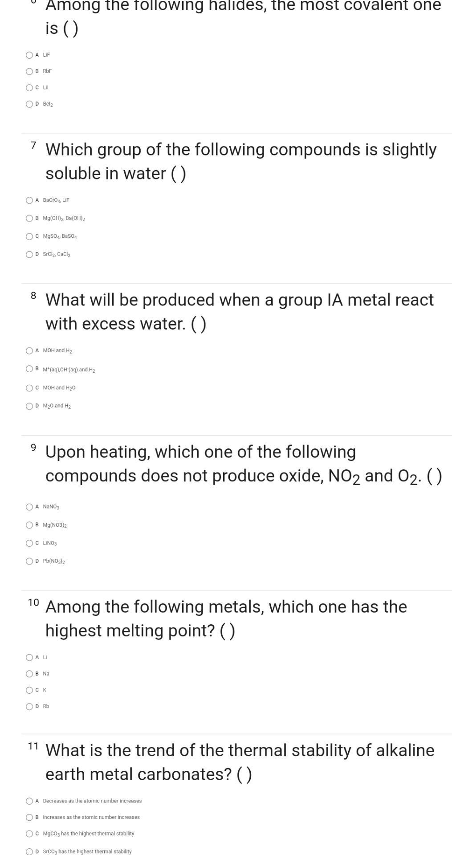This screenshot has width=452, height=855.
Task: Choose M+(aq), OH-(aq) and H2 option
Action: [29, 369]
